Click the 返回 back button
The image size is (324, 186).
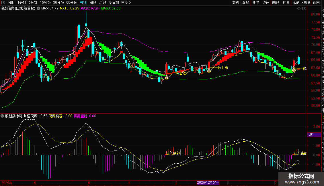316,3
